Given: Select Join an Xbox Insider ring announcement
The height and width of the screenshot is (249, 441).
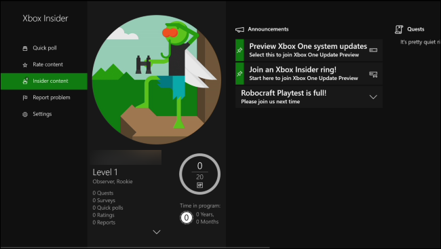Looking at the screenshot, I should coord(309,74).
